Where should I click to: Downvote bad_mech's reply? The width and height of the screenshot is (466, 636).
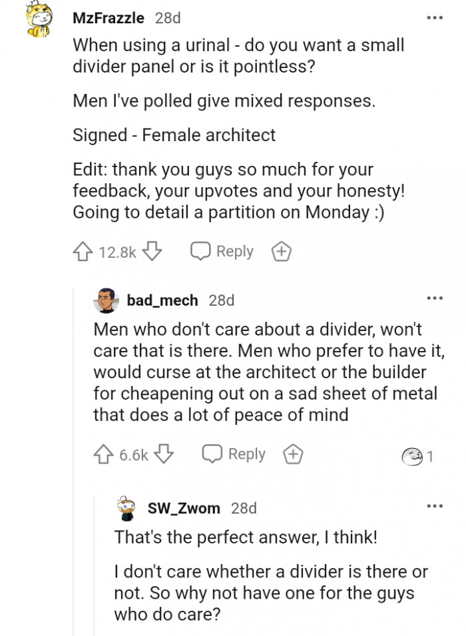[x=164, y=454]
